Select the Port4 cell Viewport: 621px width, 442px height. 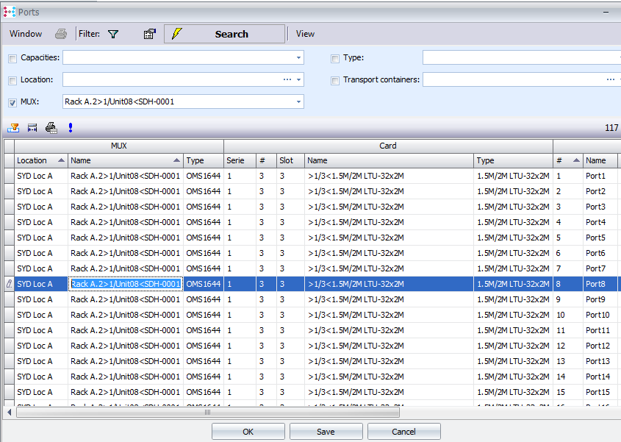pyautogui.click(x=601, y=222)
